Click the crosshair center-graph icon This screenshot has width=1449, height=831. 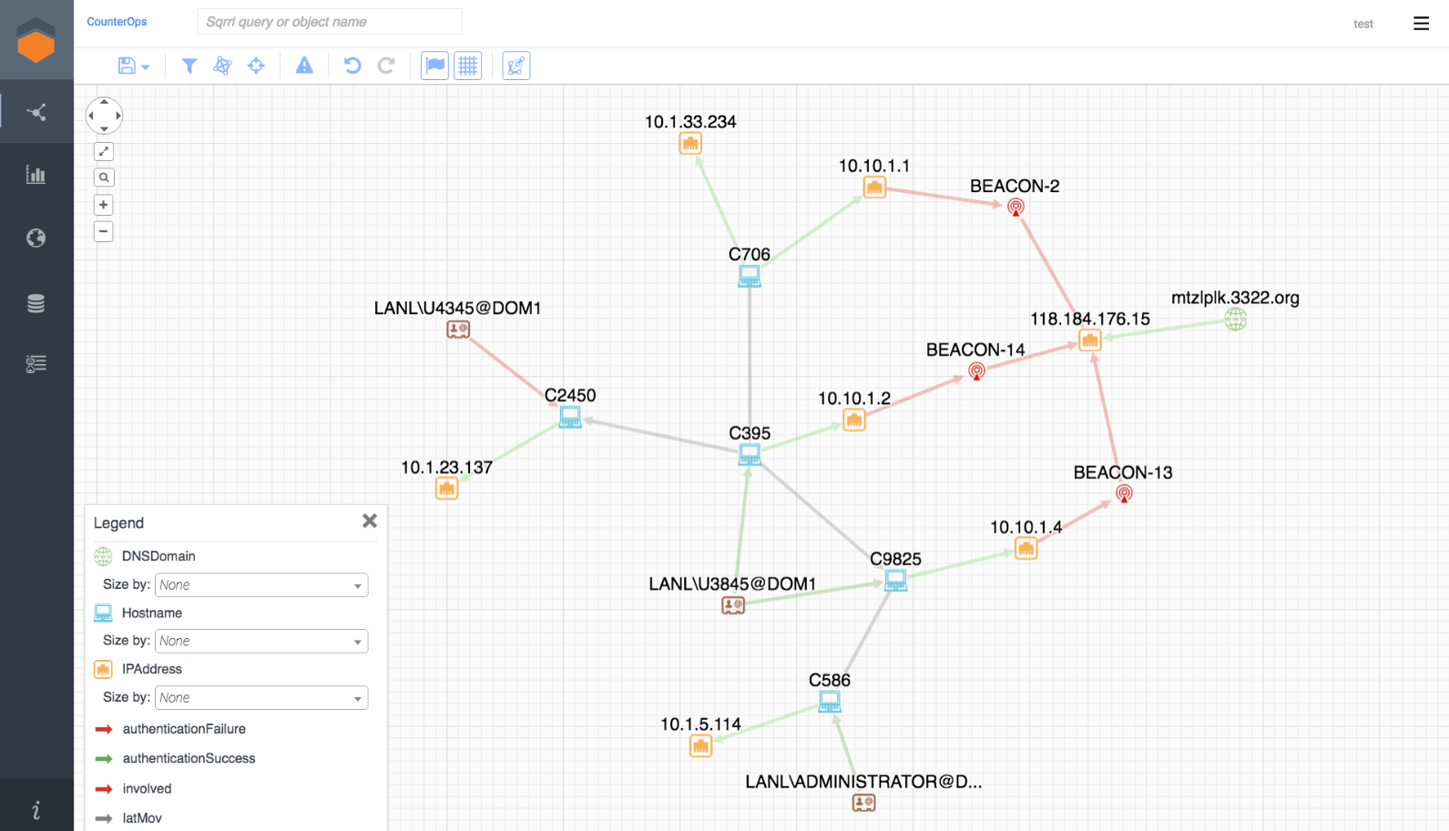click(256, 66)
